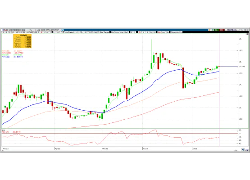Click the Düzen layout button
250x180 pixels.
173,32
